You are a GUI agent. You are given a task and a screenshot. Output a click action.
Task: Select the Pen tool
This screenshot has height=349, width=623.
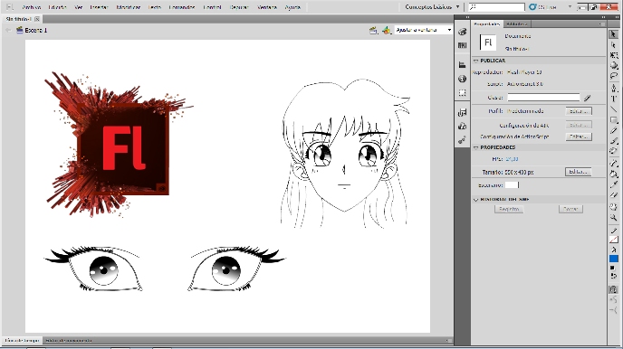coord(613,88)
